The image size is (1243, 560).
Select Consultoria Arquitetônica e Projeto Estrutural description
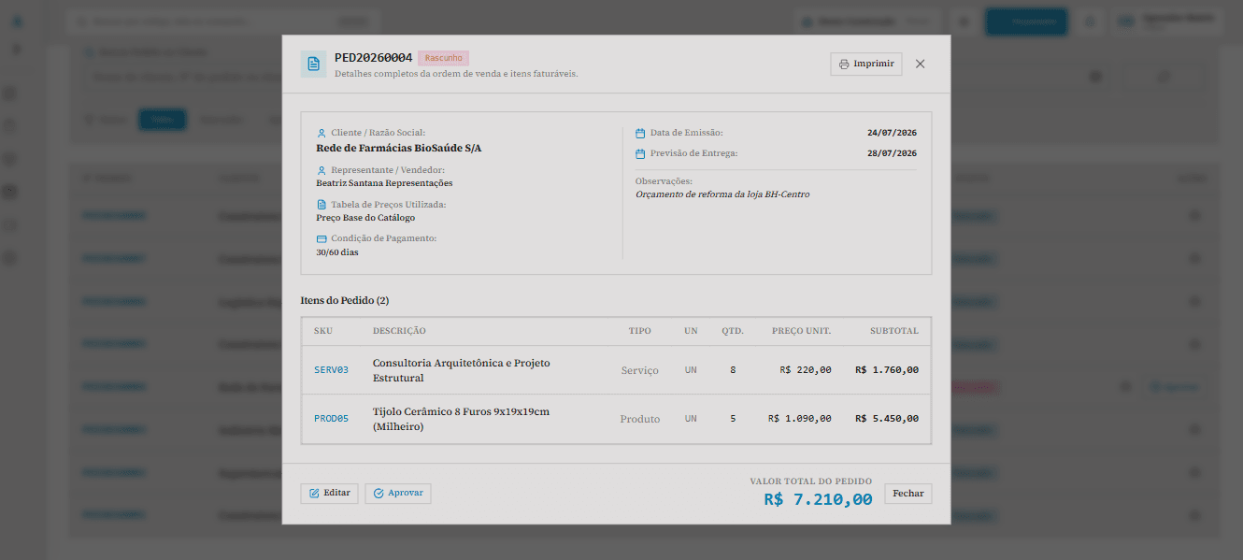pos(461,370)
